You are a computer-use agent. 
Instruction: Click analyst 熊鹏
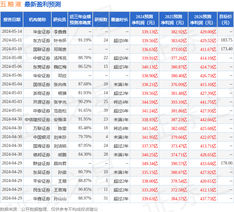coord(62,155)
